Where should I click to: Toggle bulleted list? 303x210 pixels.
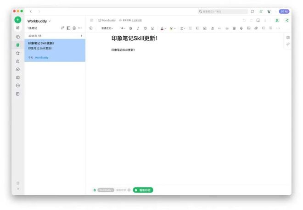click(x=190, y=28)
